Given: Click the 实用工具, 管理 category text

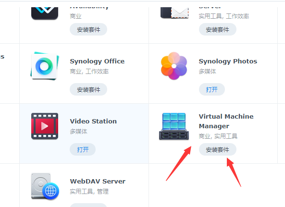Looking at the screenshot, I should 89,191.
